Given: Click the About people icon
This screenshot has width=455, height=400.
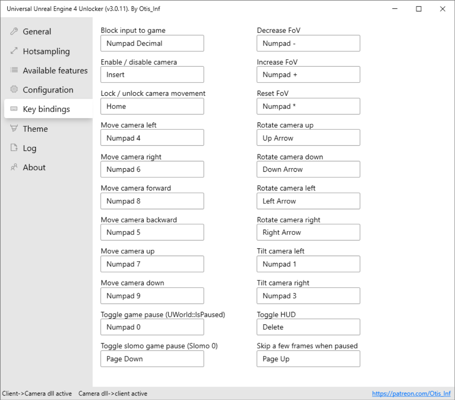Looking at the screenshot, I should click(14, 167).
